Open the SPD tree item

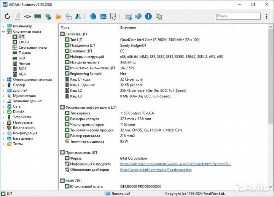pos(19,58)
